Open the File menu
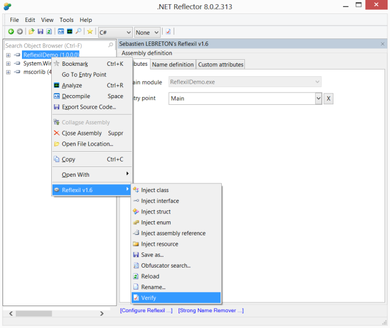The height and width of the screenshot is (328, 390). [x=14, y=20]
